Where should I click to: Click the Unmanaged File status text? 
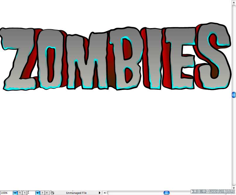coord(76,193)
